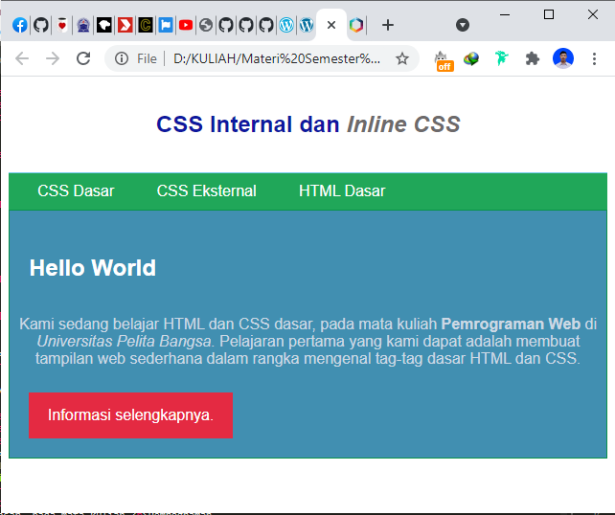Click the Hello World heading

tap(93, 268)
